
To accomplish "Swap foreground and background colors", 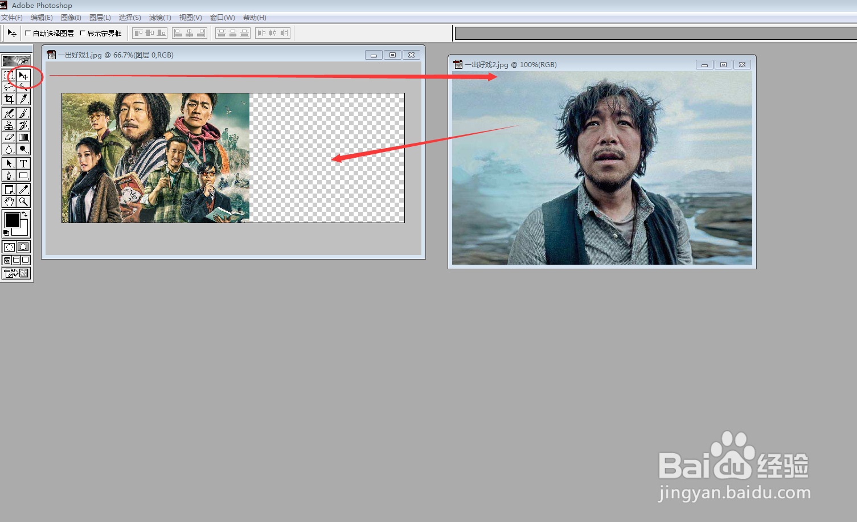I will (24, 214).
